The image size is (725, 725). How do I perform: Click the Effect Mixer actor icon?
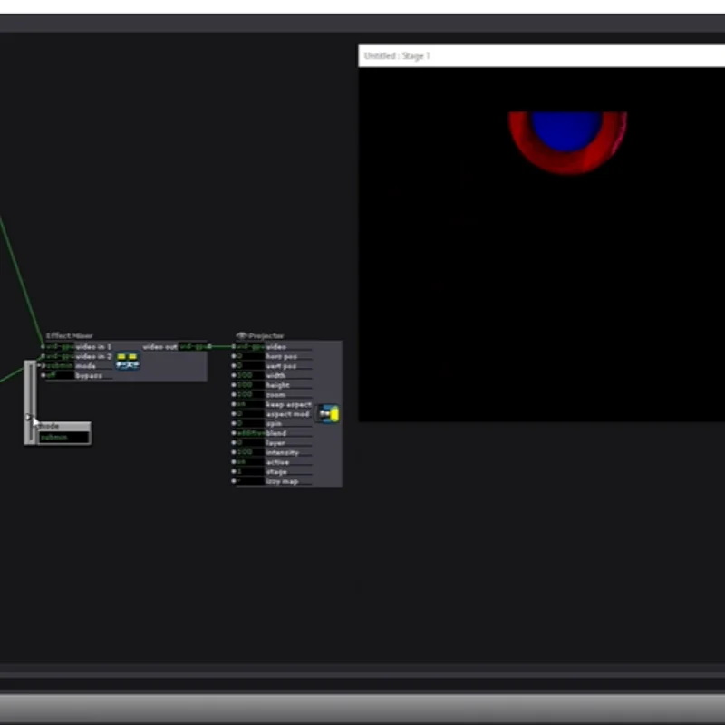pos(127,361)
